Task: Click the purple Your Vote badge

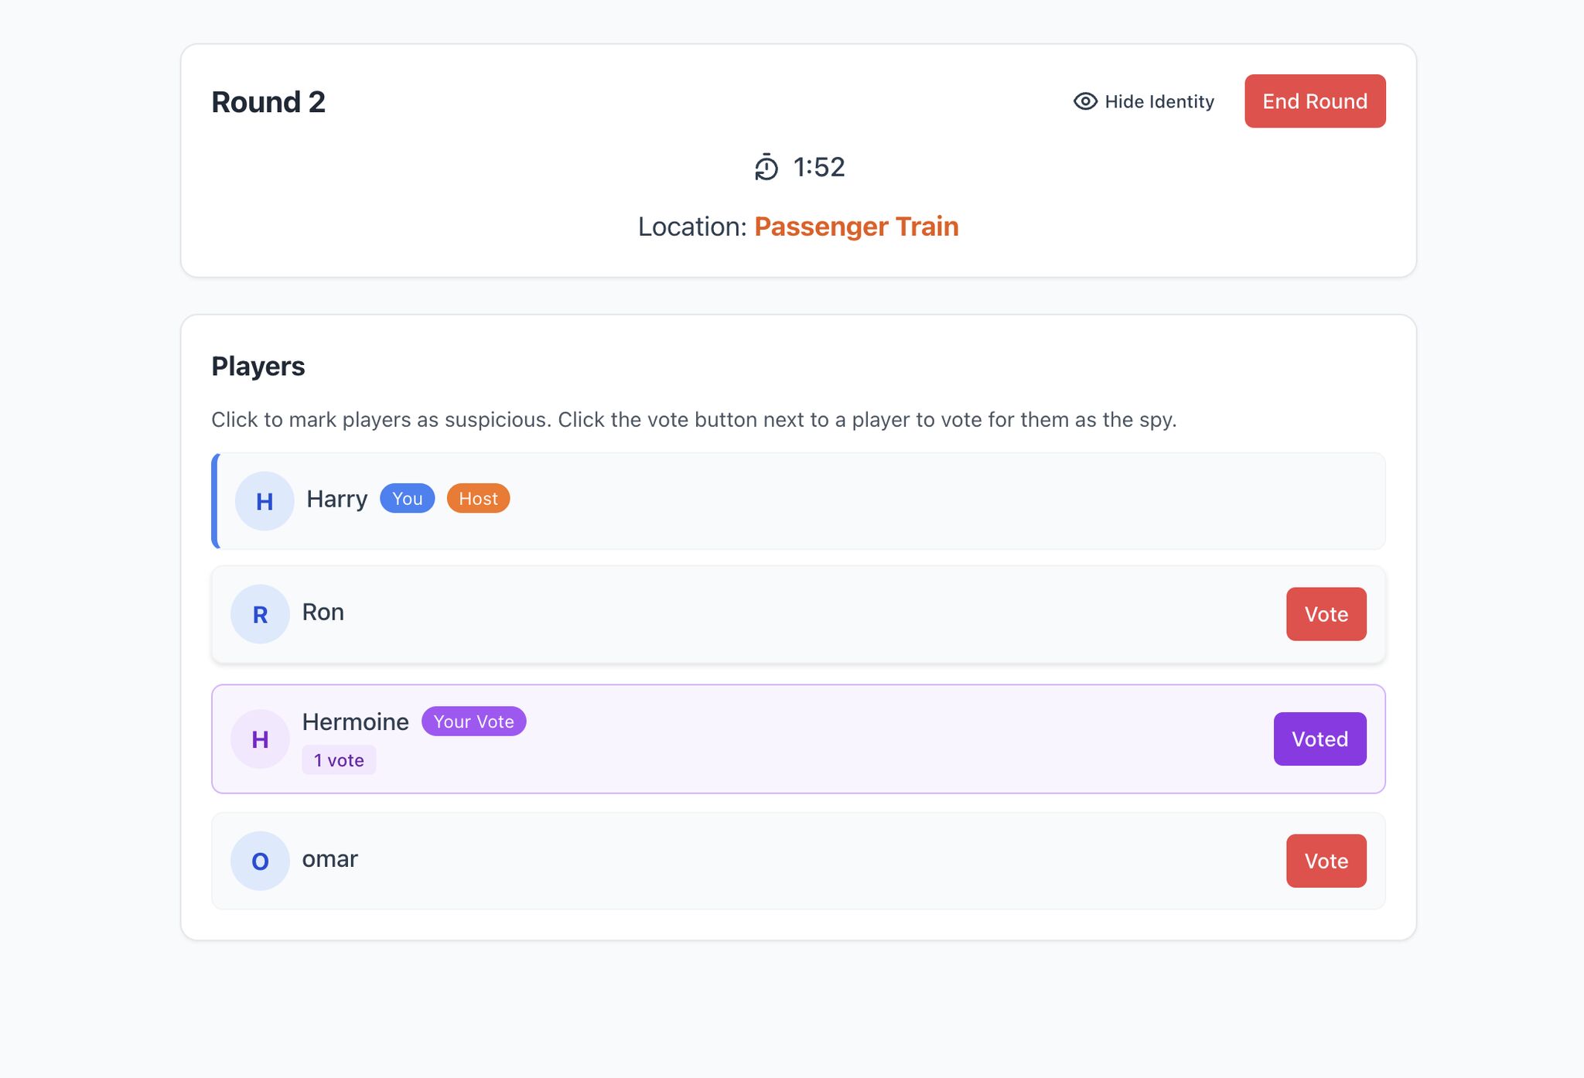Action: point(473,722)
